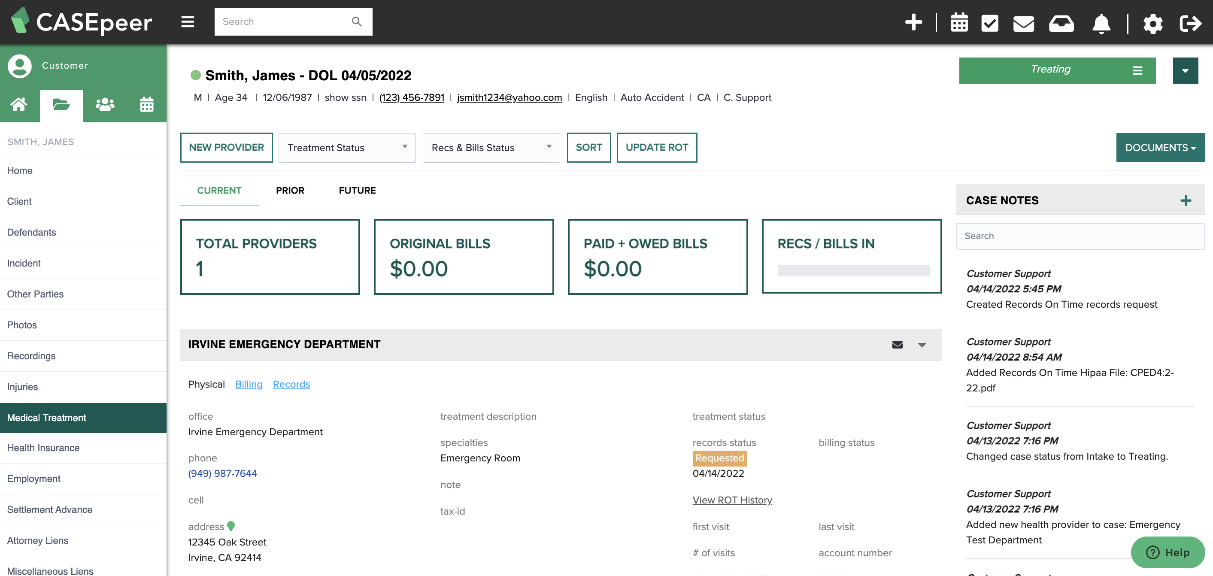Open Attorney Liens in the sidebar
The image size is (1213, 576).
click(83, 541)
